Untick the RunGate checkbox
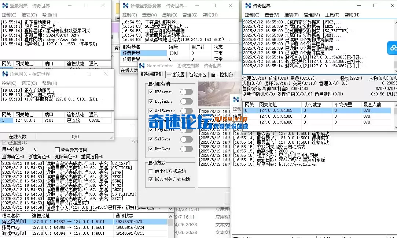 pos(151,149)
